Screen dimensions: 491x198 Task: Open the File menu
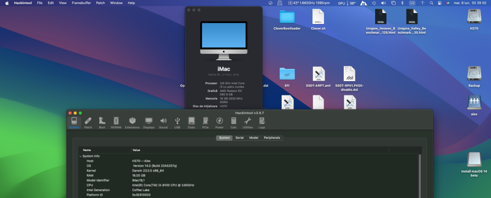pos(40,3)
